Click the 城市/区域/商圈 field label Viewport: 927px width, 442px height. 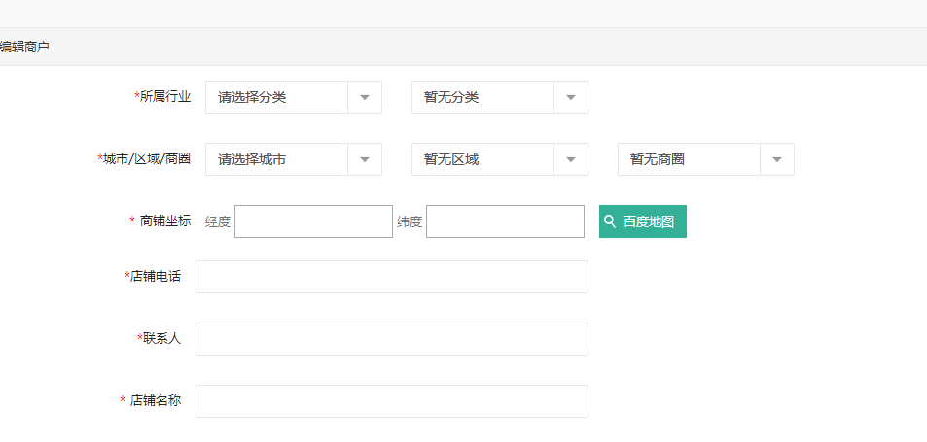[144, 158]
